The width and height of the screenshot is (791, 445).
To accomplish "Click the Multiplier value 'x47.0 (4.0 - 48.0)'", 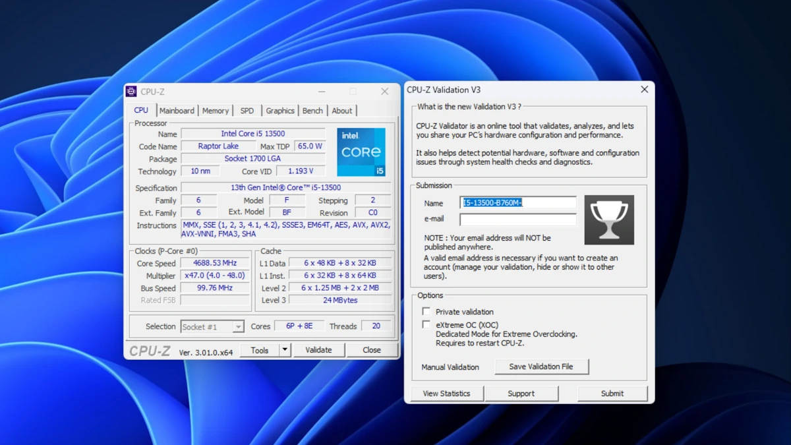I will 215,276.
